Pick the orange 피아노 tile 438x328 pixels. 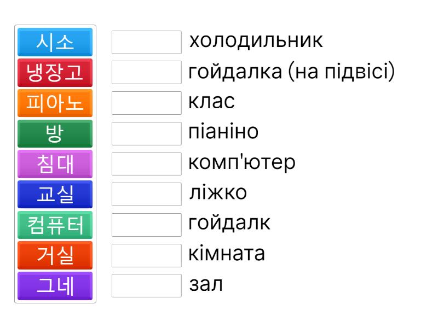[x=55, y=103]
